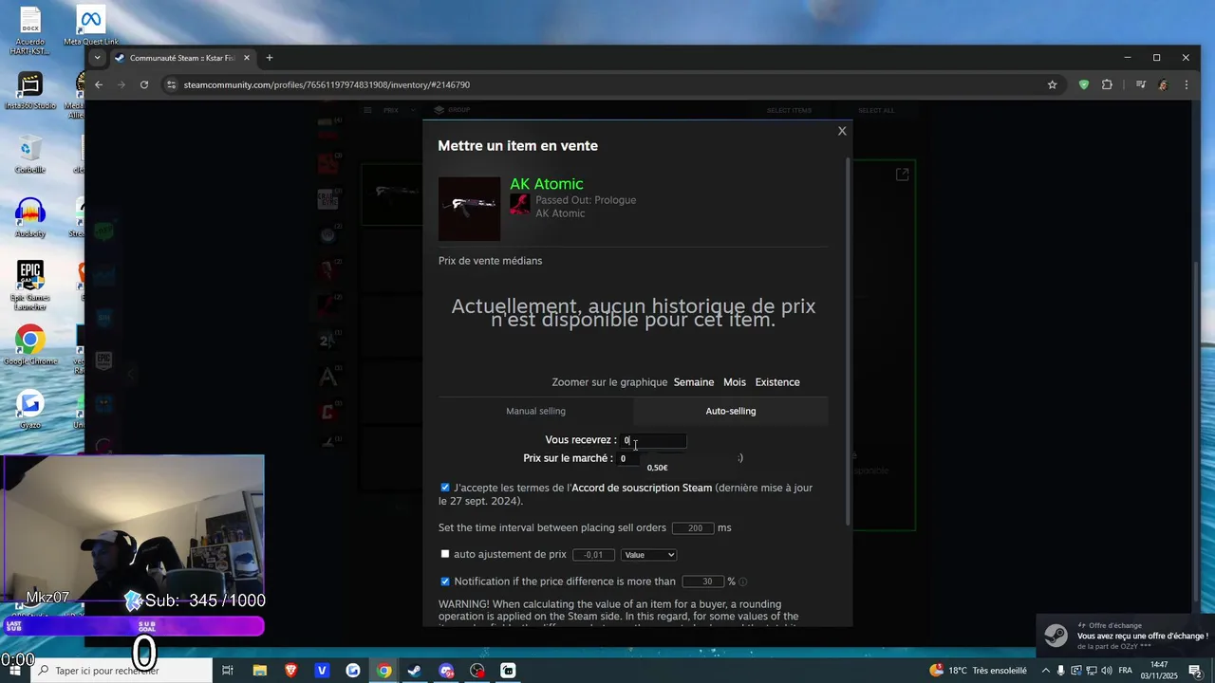
Task: Open volume control in system tray
Action: (1106, 671)
